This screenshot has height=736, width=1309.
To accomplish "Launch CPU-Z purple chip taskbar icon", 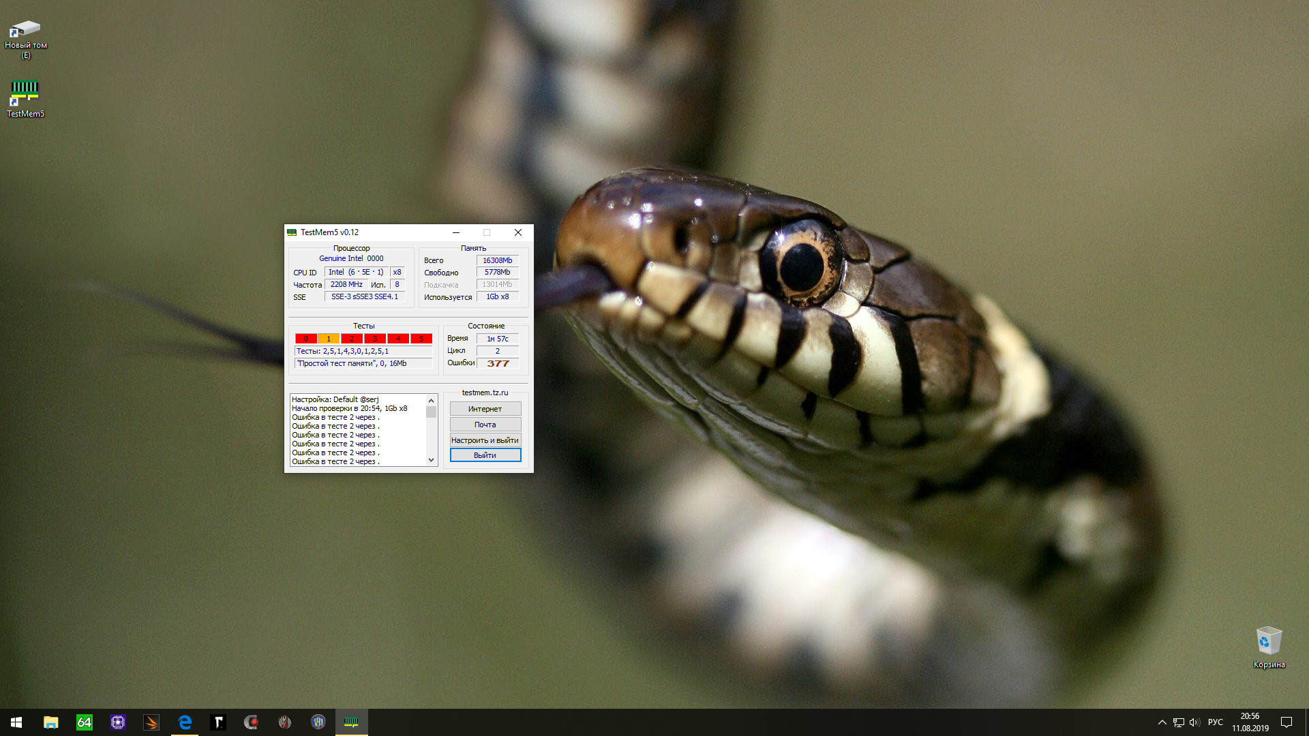I will 118,722.
